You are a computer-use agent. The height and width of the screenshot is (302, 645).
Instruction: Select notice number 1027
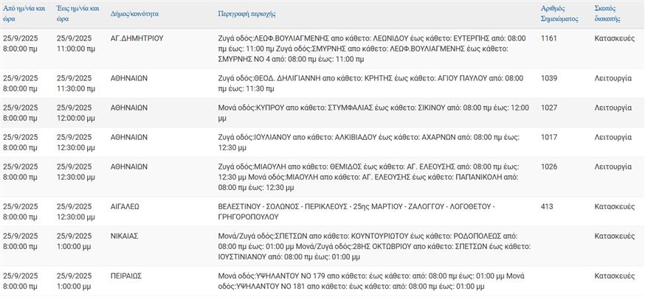tap(550, 108)
